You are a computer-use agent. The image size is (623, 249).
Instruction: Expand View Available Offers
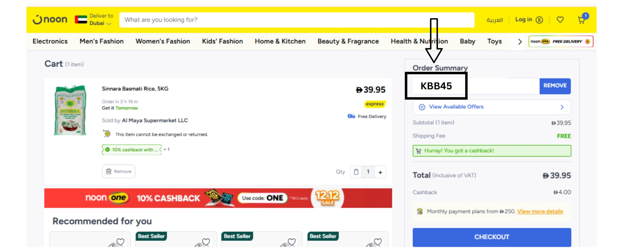click(x=492, y=107)
